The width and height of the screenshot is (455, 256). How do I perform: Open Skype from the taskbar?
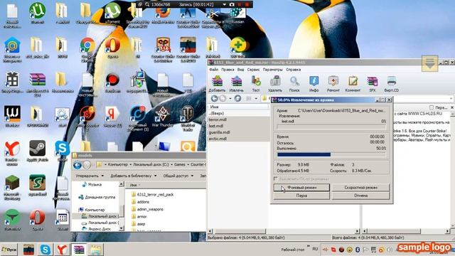(x=45, y=250)
